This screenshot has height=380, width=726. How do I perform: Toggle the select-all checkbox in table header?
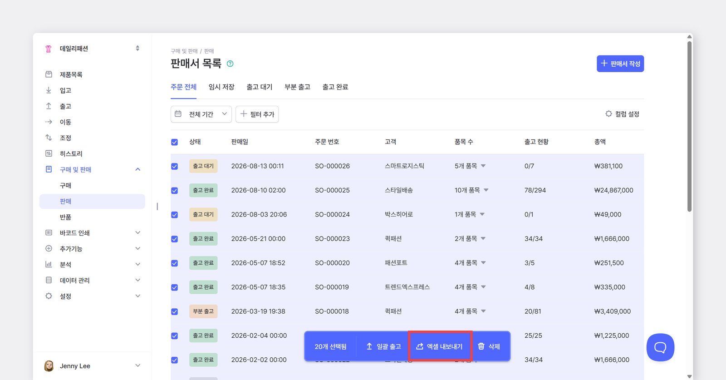(175, 142)
